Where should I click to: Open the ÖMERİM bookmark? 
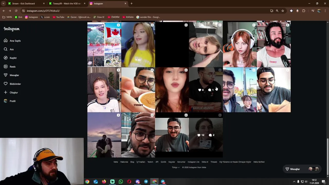click(114, 17)
